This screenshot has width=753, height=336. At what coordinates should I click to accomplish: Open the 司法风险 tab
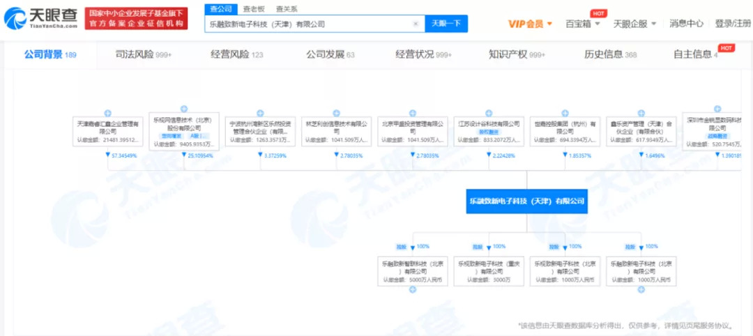[x=144, y=54]
